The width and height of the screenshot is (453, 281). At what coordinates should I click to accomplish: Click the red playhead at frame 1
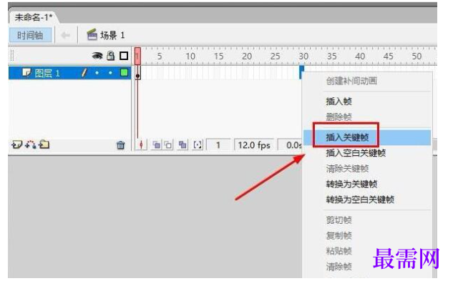pos(138,56)
